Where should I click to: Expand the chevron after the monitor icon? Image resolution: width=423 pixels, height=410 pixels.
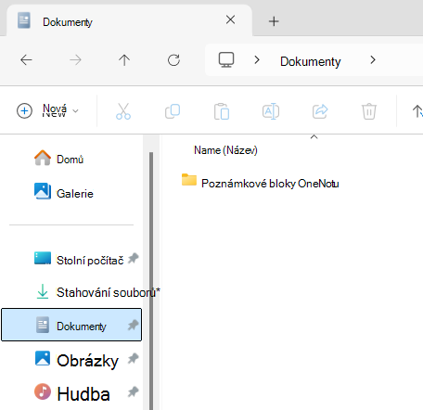point(257,59)
